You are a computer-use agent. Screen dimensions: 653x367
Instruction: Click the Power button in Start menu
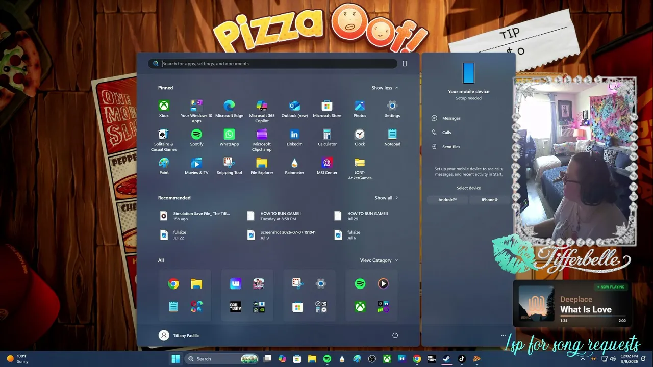(395, 335)
